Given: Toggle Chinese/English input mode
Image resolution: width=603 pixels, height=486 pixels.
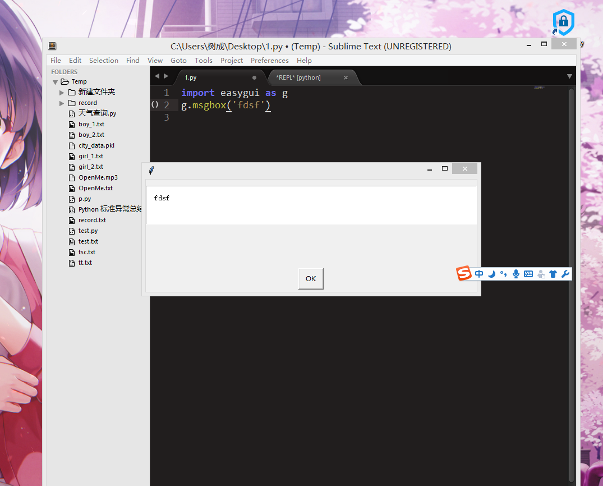Looking at the screenshot, I should tap(479, 274).
